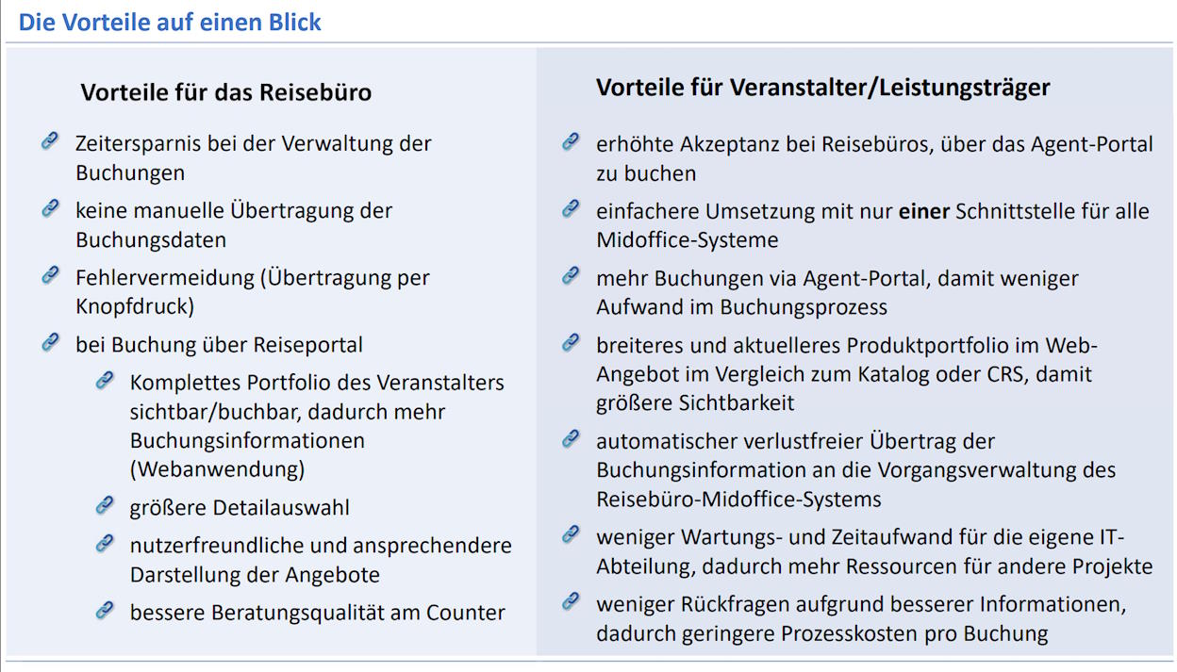The image size is (1177, 672).
Task: Click the link icon beside Zeitersparnis bullet
Action: [x=51, y=141]
